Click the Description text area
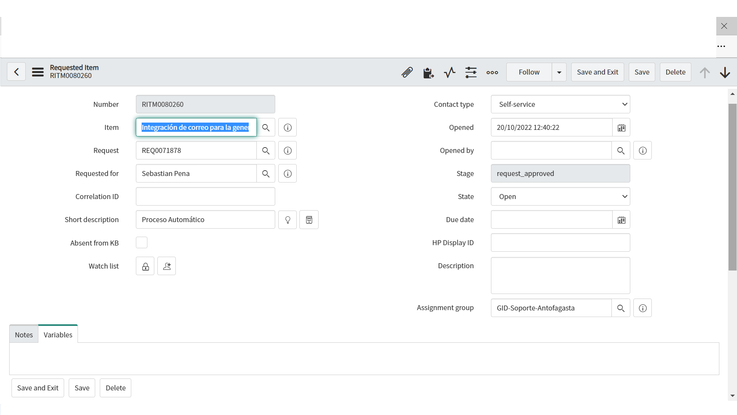The width and height of the screenshot is (737, 415). coord(560,276)
